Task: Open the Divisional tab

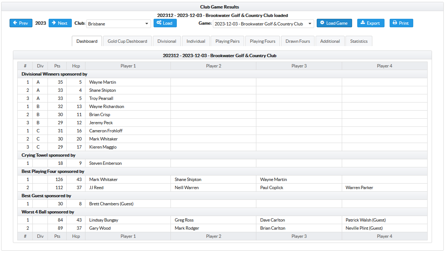Action: (167, 41)
